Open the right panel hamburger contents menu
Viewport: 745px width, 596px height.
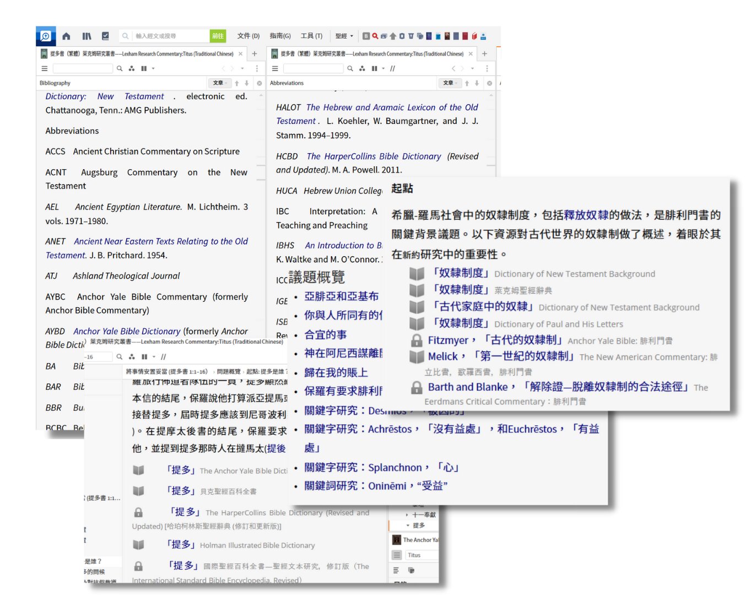tap(275, 69)
